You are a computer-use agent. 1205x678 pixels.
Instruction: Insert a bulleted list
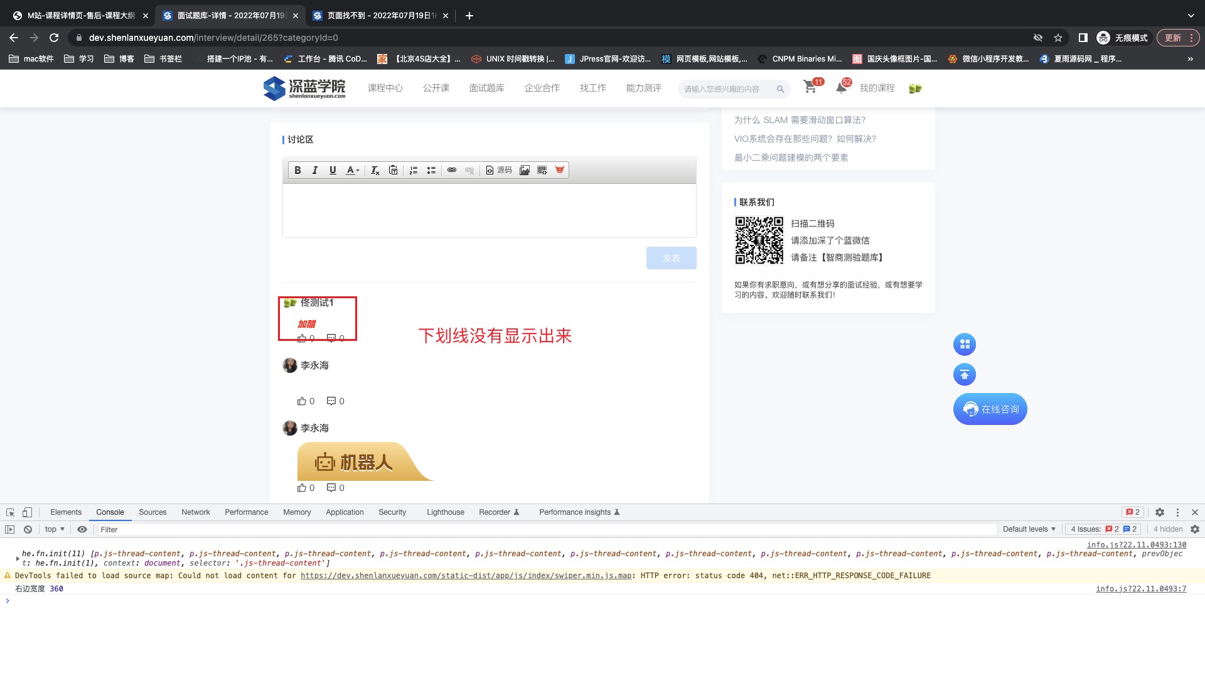pos(431,170)
